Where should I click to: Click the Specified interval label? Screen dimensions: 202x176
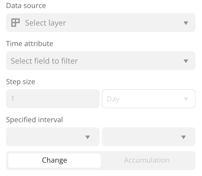[34, 120]
